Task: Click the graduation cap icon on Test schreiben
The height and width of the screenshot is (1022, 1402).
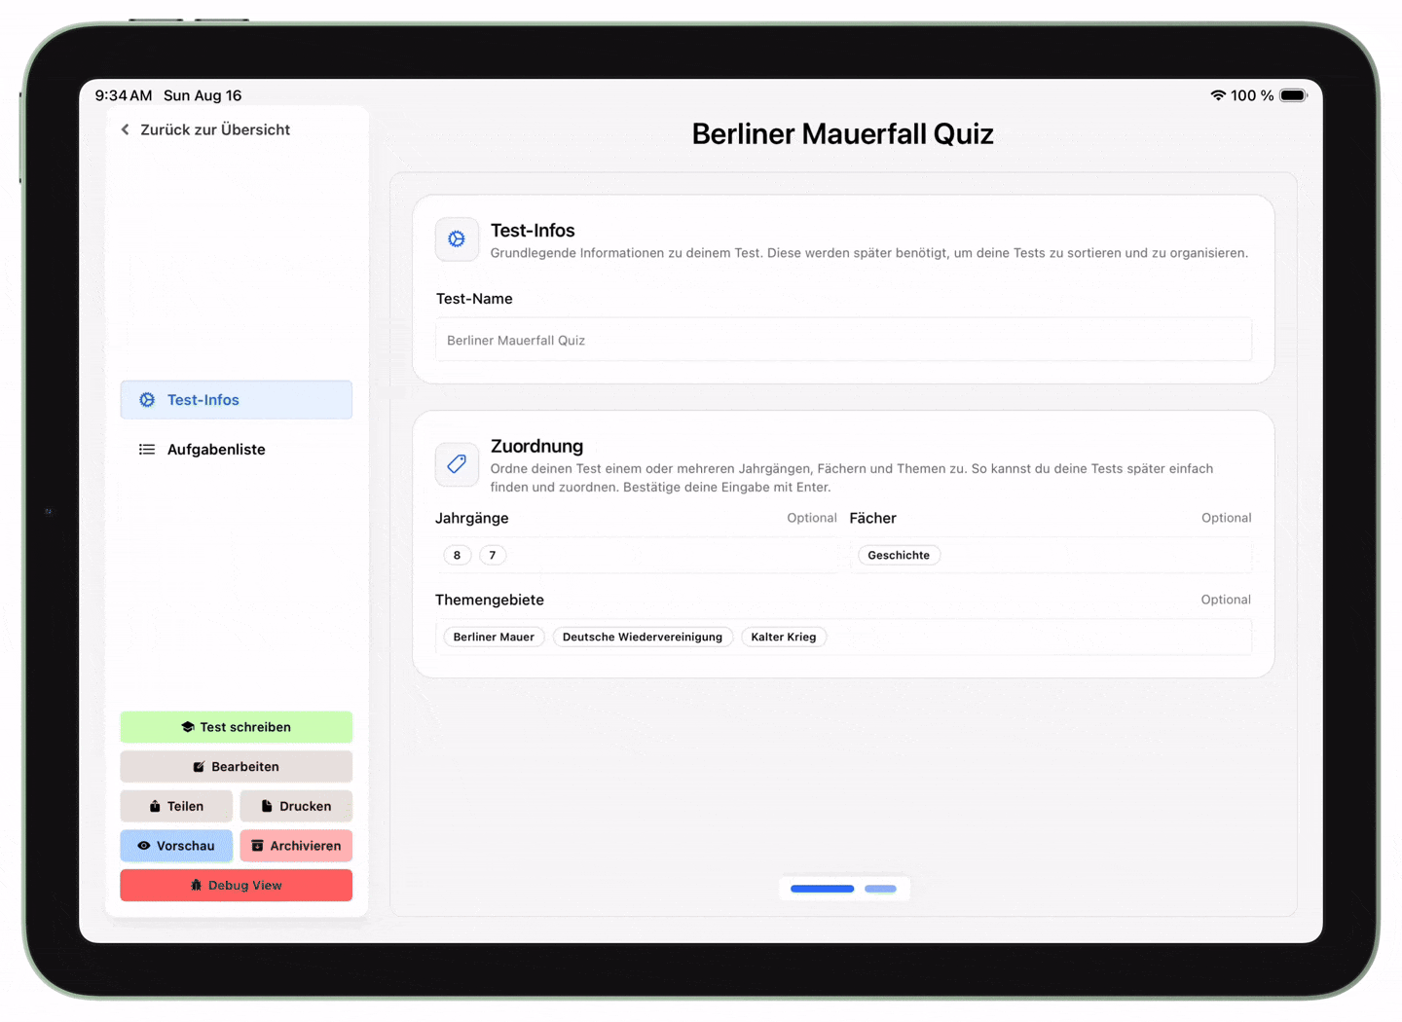Action: point(188,727)
